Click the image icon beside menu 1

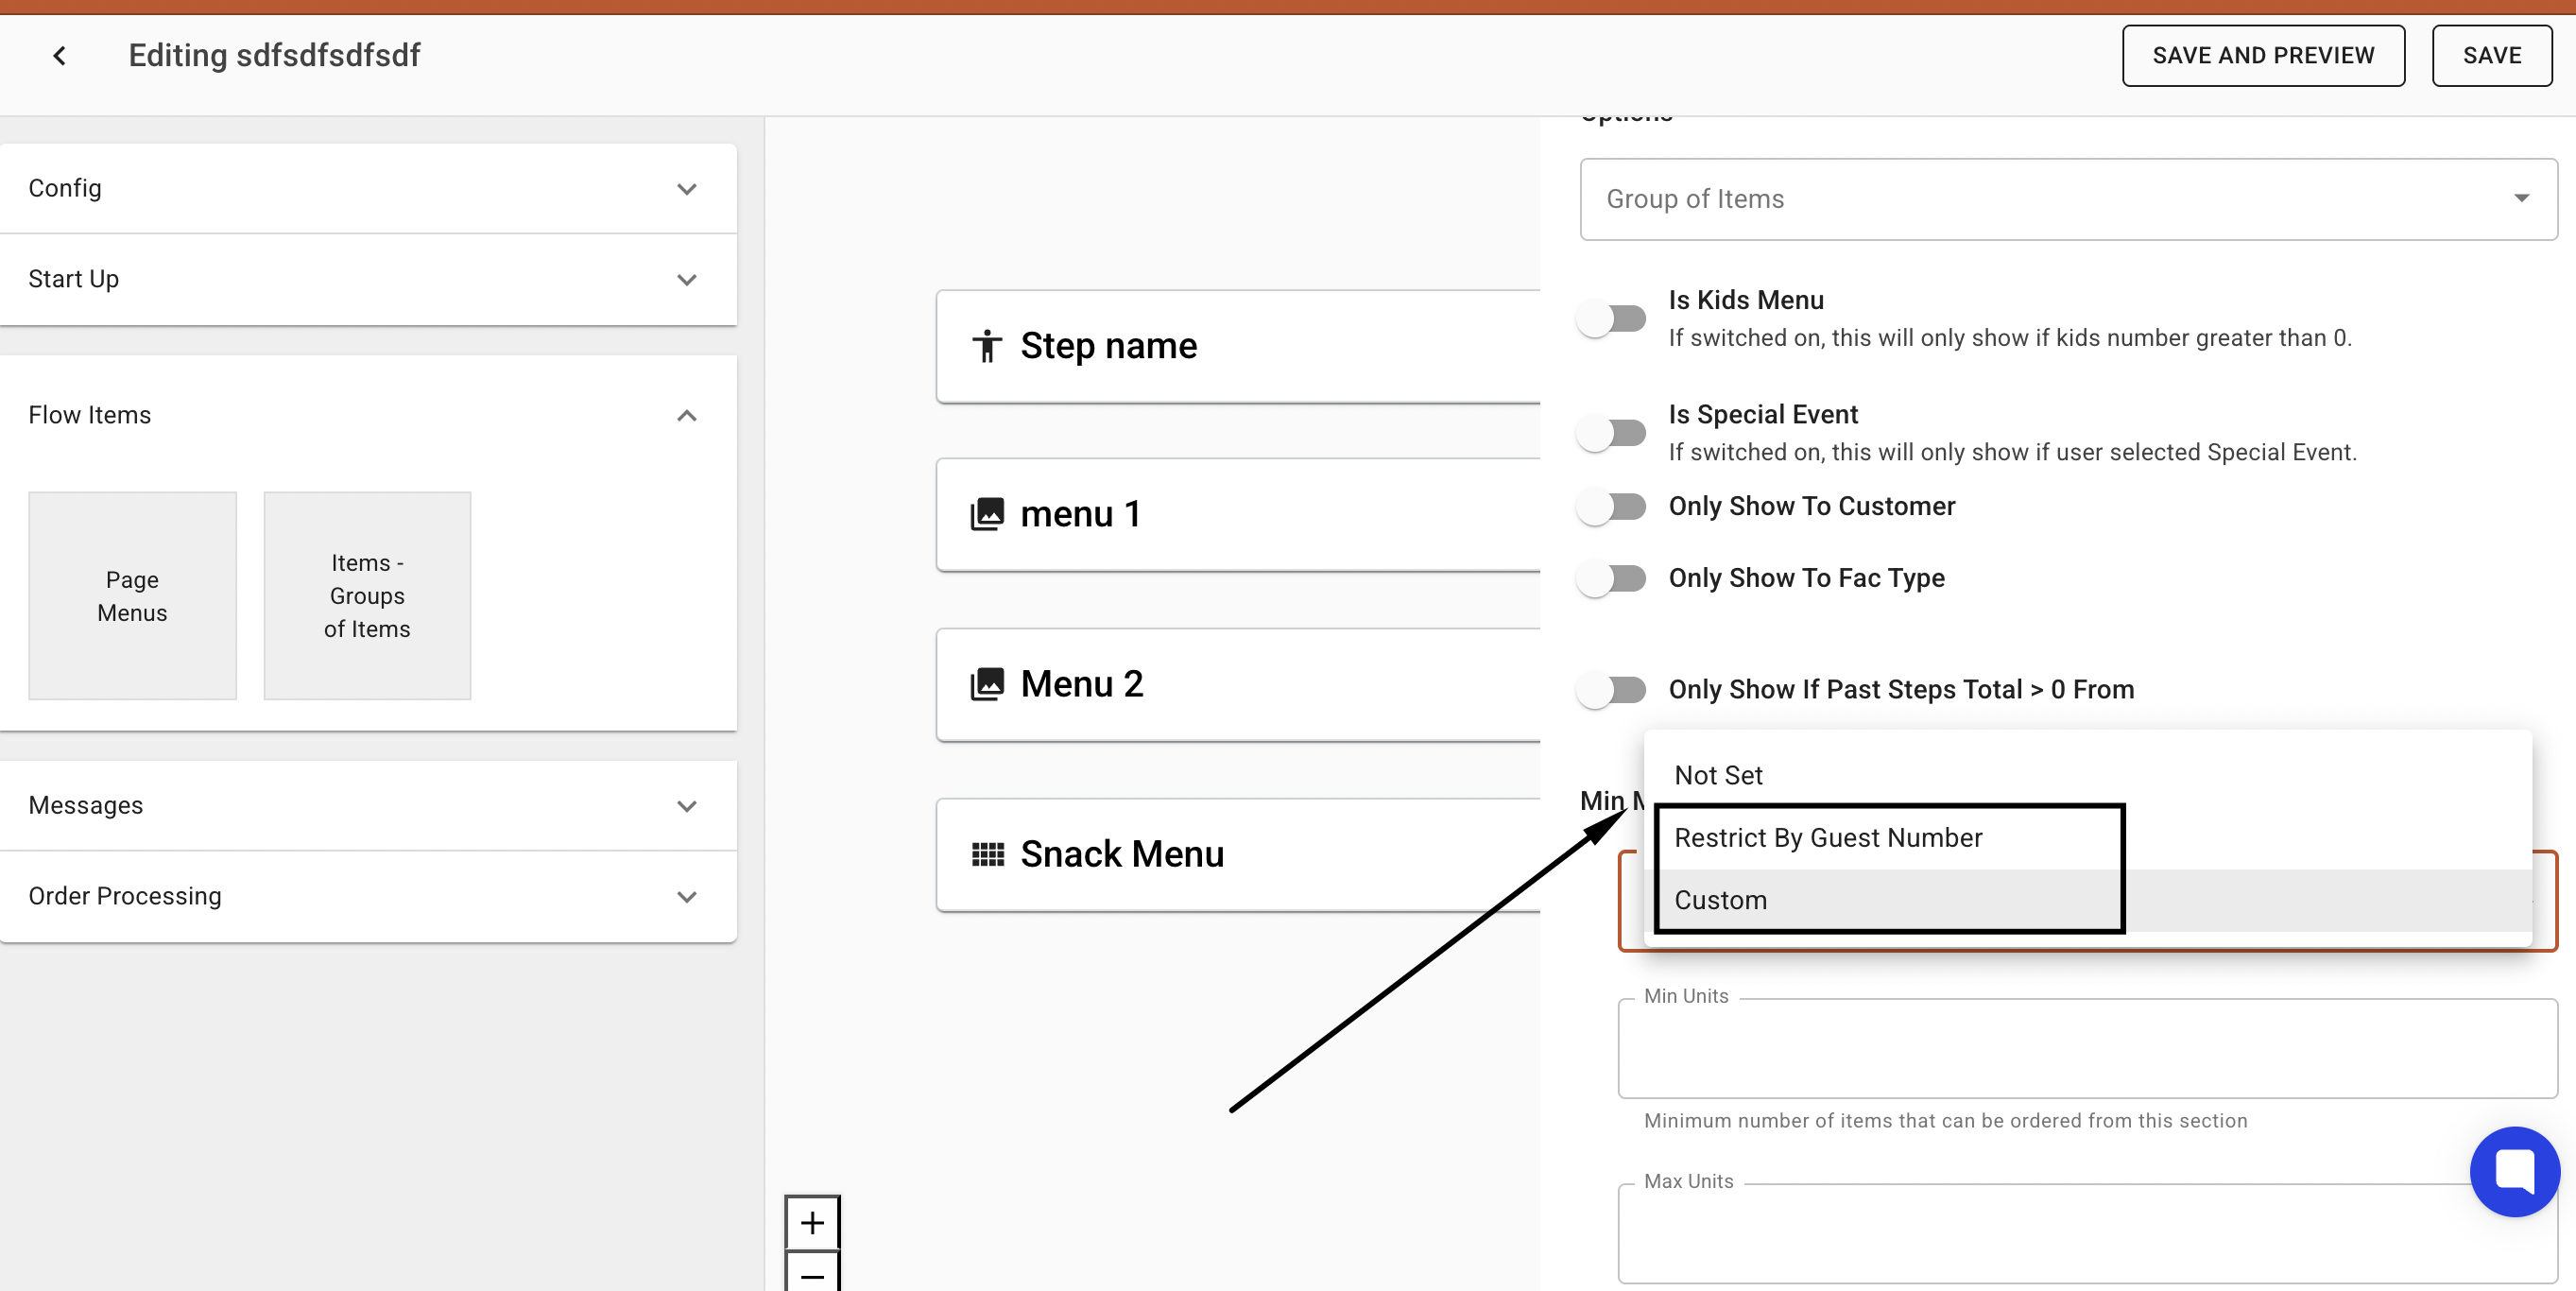[987, 514]
